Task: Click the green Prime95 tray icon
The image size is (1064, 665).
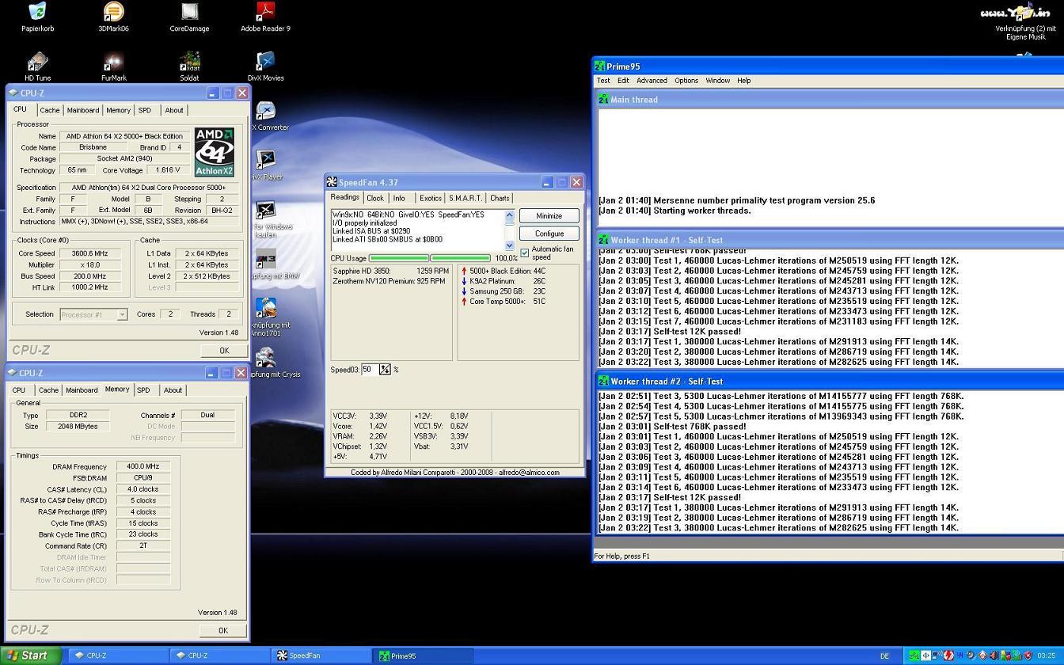Action: [914, 655]
